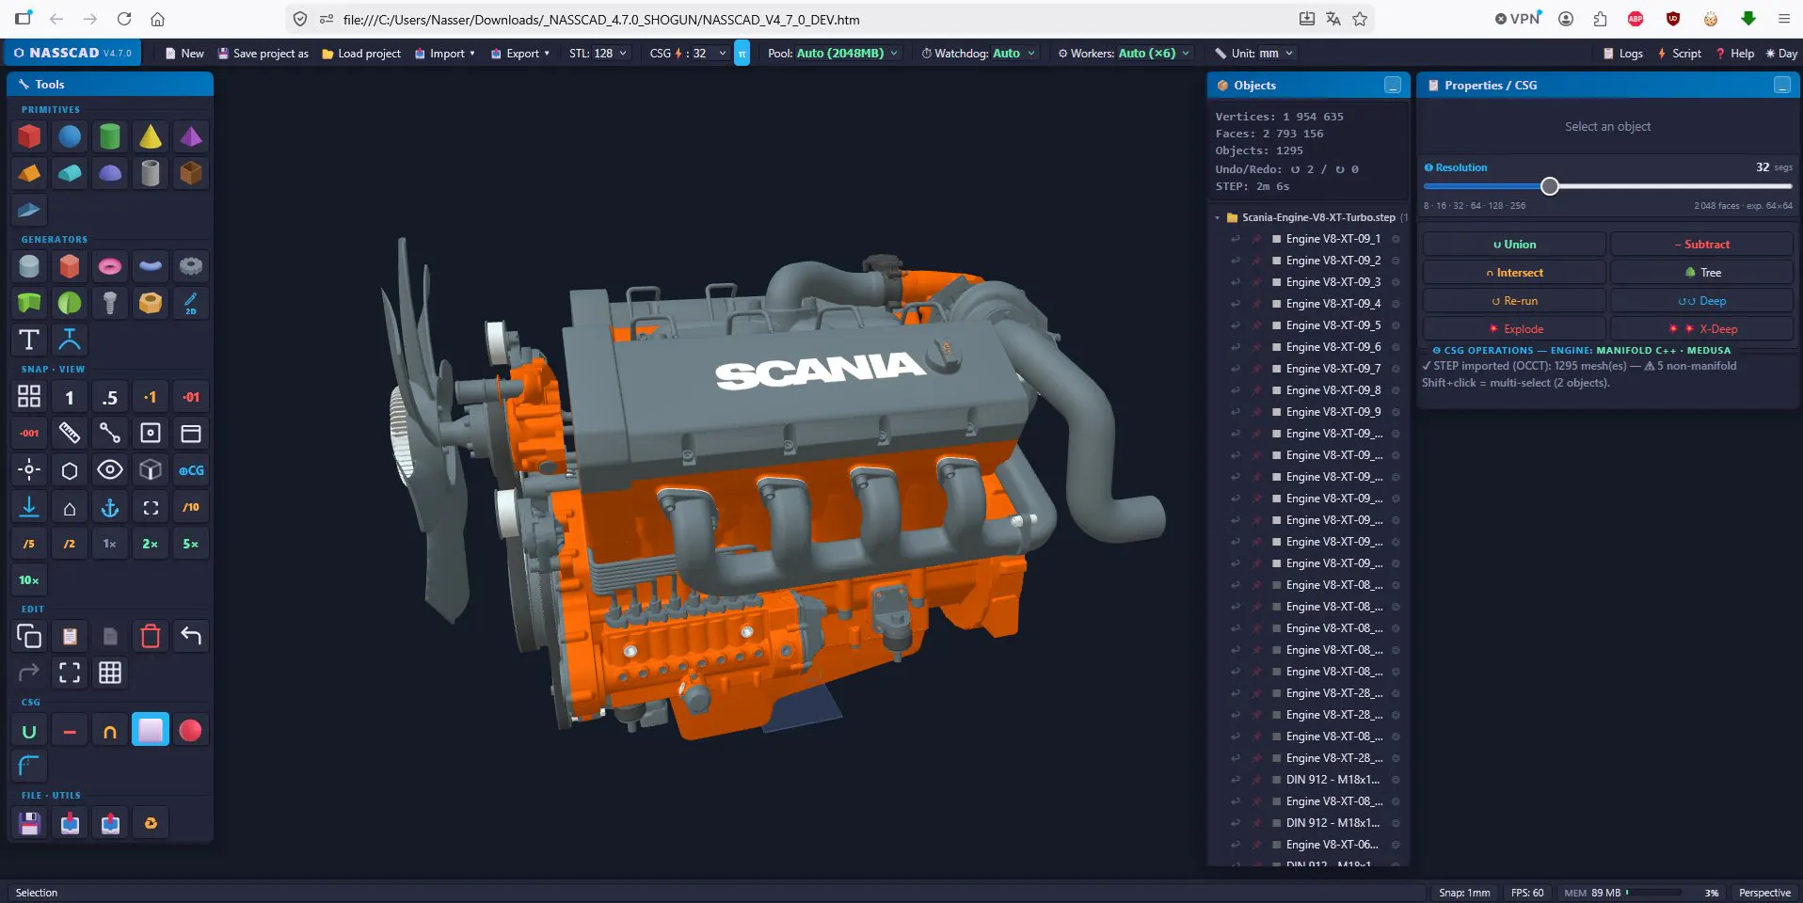Click the Explode button
The width and height of the screenshot is (1803, 903).
point(1514,329)
